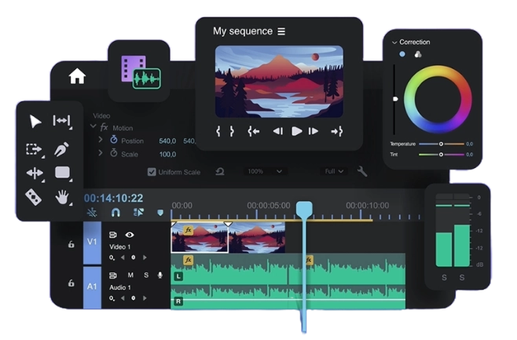Click the 00:14:10:22 timecode
Image resolution: width=517 pixels, height=340 pixels.
(113, 198)
